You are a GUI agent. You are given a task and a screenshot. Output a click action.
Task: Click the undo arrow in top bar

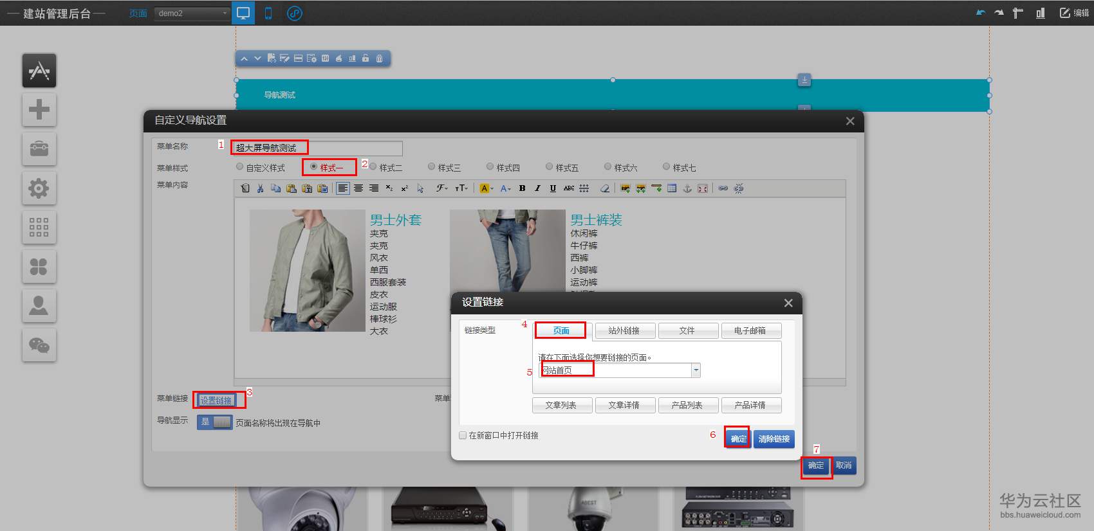[x=981, y=13]
